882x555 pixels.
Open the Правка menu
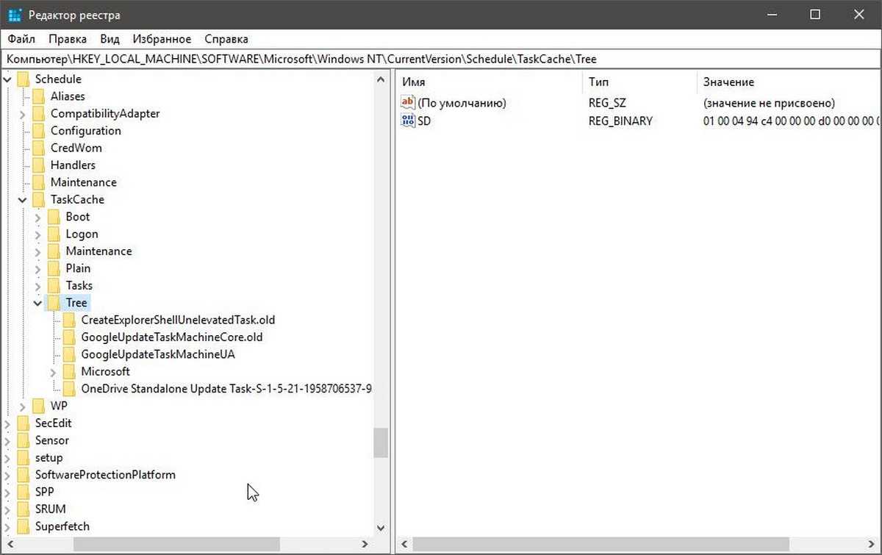(68, 39)
